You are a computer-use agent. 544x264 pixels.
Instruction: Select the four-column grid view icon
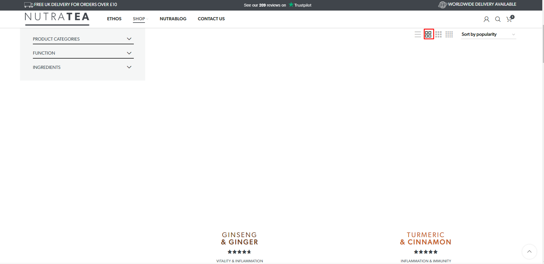(x=449, y=34)
